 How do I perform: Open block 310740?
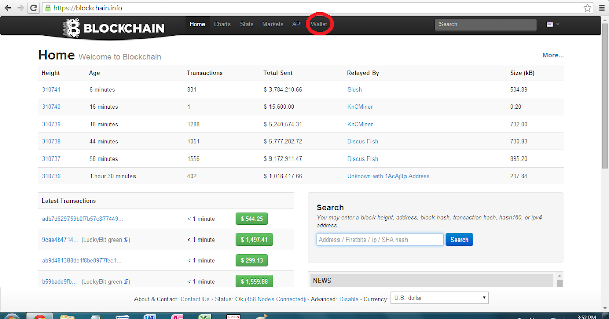tap(51, 107)
